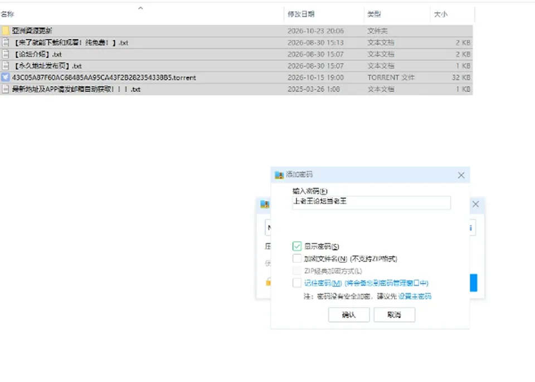Focus the 输入密码 password field
535x382 pixels.
coord(371,203)
